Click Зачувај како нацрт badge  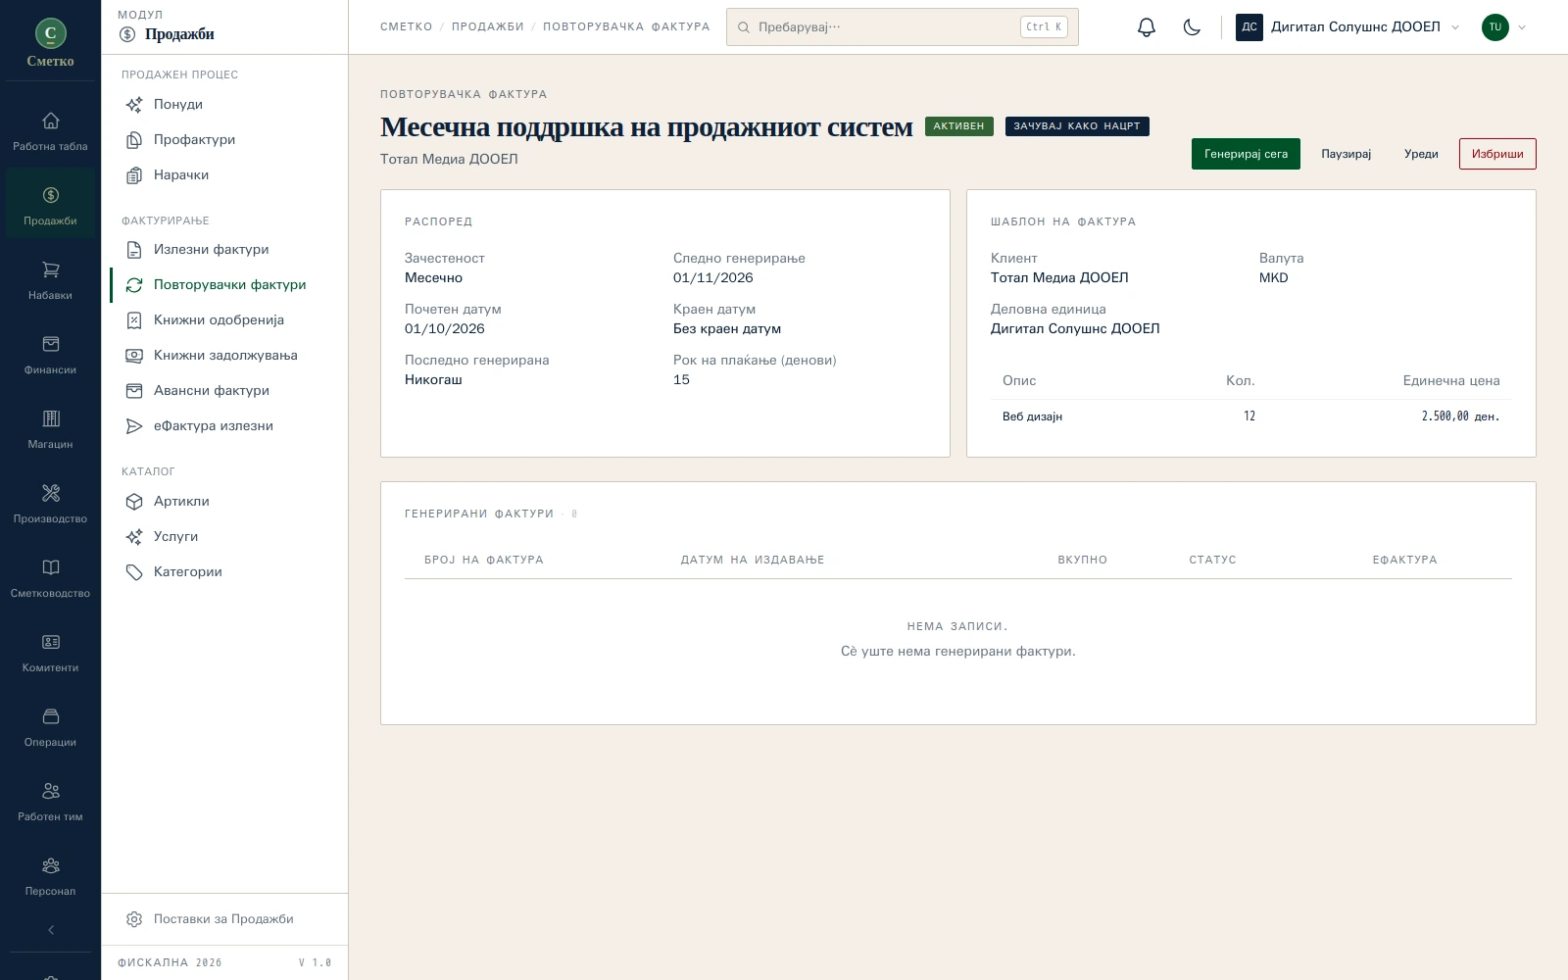click(1077, 126)
